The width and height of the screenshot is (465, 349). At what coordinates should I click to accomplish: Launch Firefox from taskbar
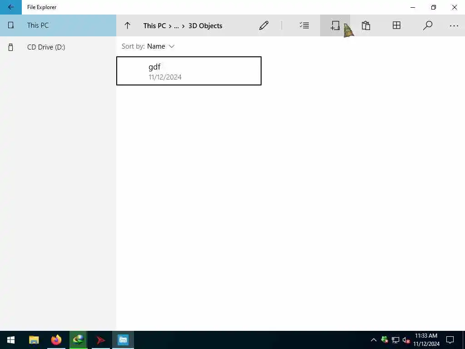coord(56,340)
